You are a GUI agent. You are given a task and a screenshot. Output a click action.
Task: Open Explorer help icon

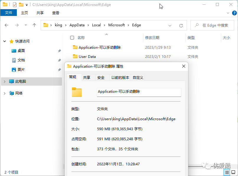pos(234,13)
